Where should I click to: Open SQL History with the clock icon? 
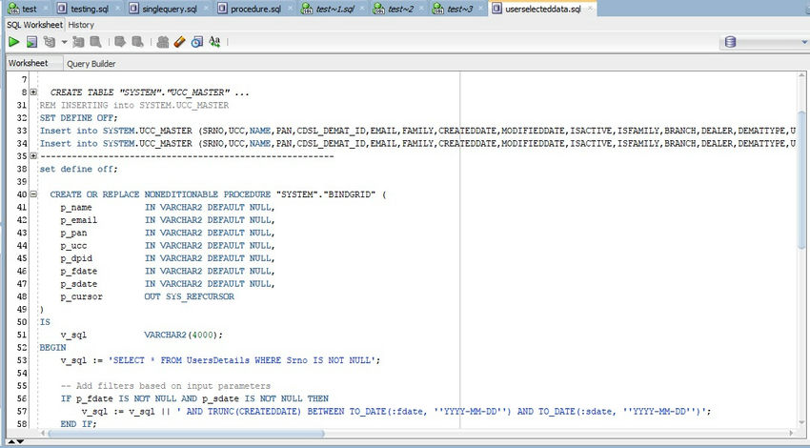[197, 42]
